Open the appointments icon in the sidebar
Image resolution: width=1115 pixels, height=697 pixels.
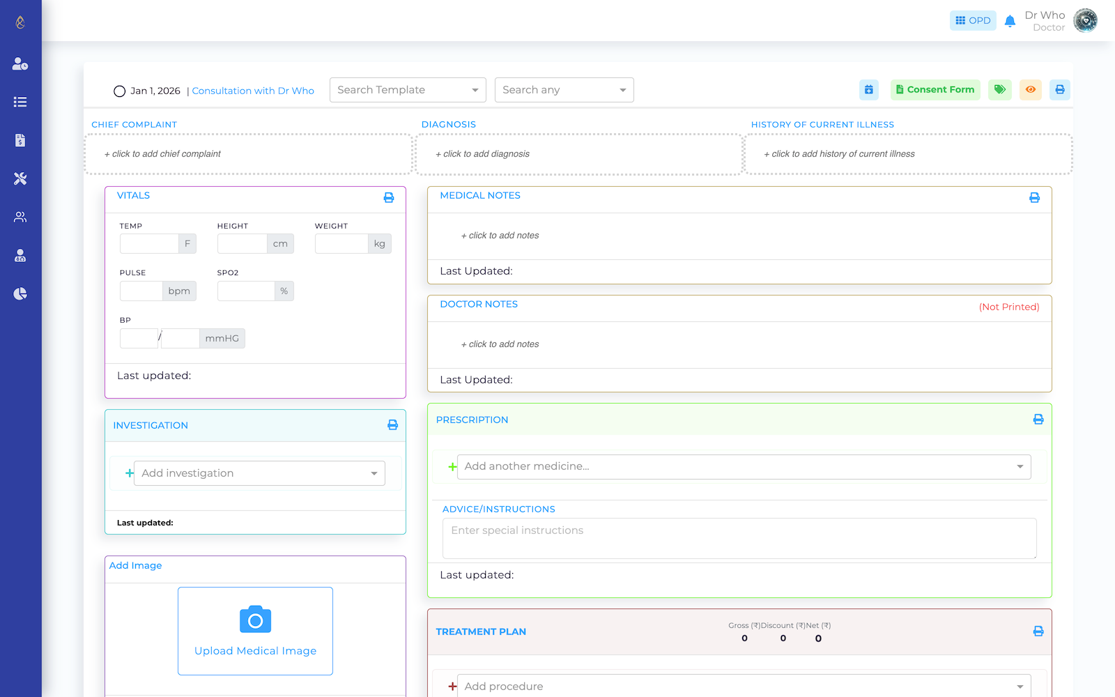(x=20, y=64)
